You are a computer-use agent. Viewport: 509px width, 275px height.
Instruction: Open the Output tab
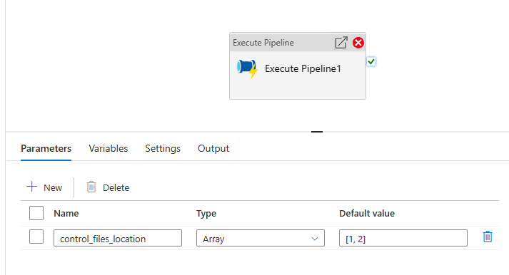point(213,149)
